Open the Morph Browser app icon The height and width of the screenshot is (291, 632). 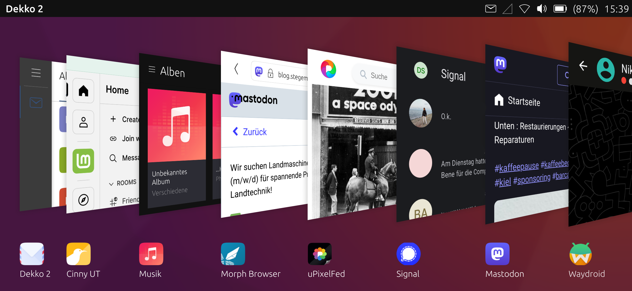pyautogui.click(x=233, y=254)
